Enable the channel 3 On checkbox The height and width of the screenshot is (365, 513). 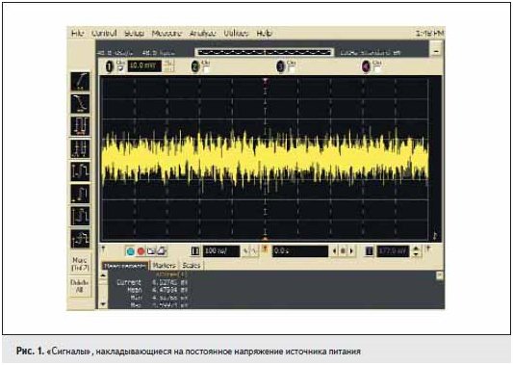click(x=292, y=69)
